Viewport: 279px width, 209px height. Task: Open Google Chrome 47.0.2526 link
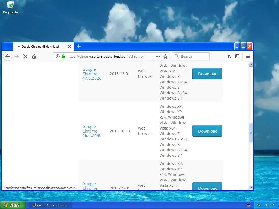(x=92, y=74)
